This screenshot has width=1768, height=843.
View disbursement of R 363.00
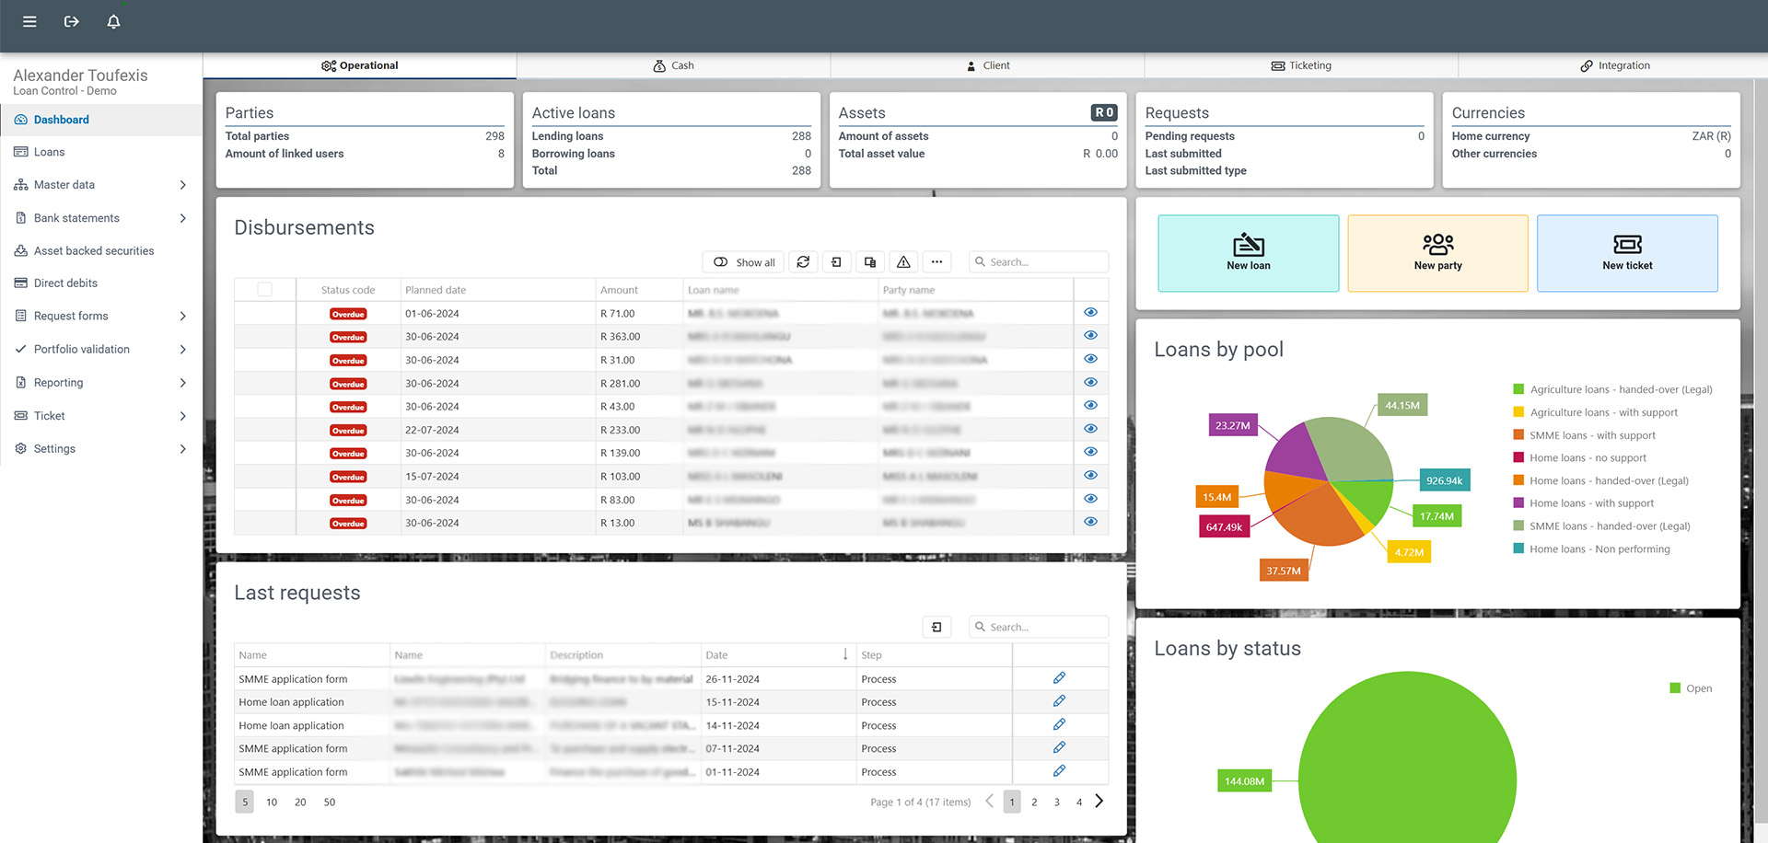pos(1090,336)
